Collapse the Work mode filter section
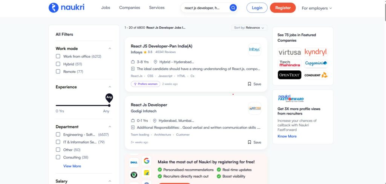 click(110, 49)
